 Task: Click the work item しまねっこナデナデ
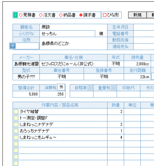pyautogui.click(x=36, y=124)
